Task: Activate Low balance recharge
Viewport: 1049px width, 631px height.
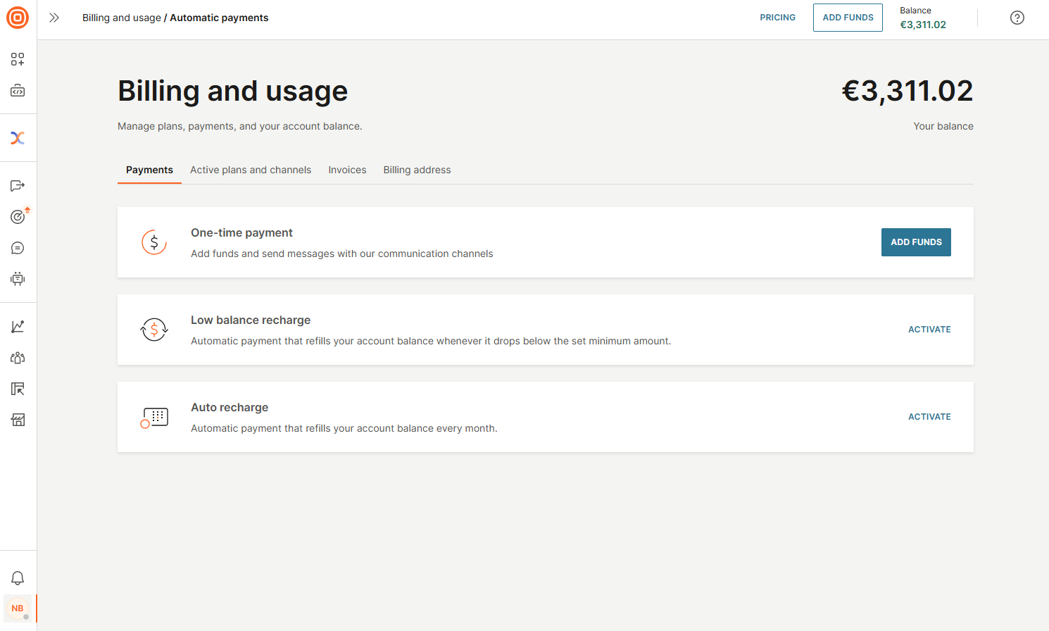Action: (929, 330)
